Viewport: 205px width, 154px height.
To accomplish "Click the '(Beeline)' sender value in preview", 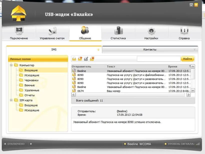I will [122, 111].
